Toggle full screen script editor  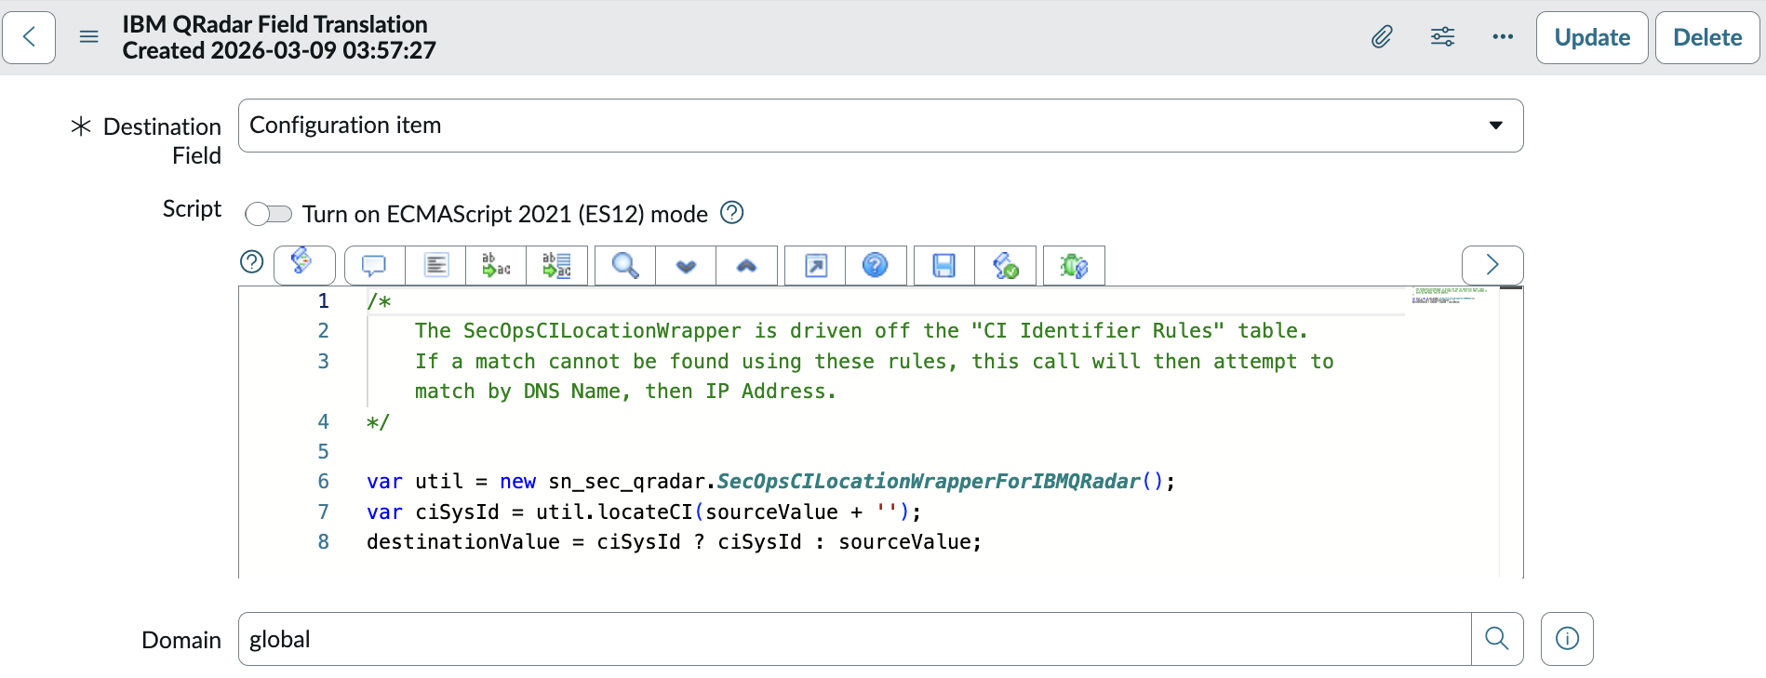[x=815, y=266]
